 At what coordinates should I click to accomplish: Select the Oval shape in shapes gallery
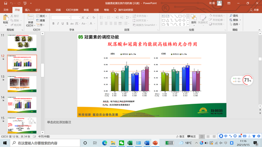click(x=184, y=16)
